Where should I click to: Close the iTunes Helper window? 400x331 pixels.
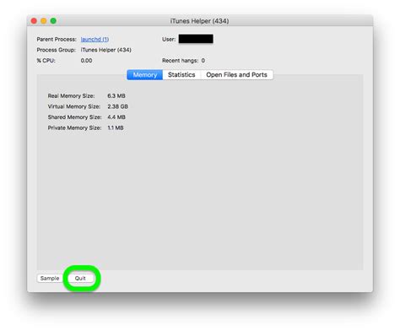pos(34,21)
